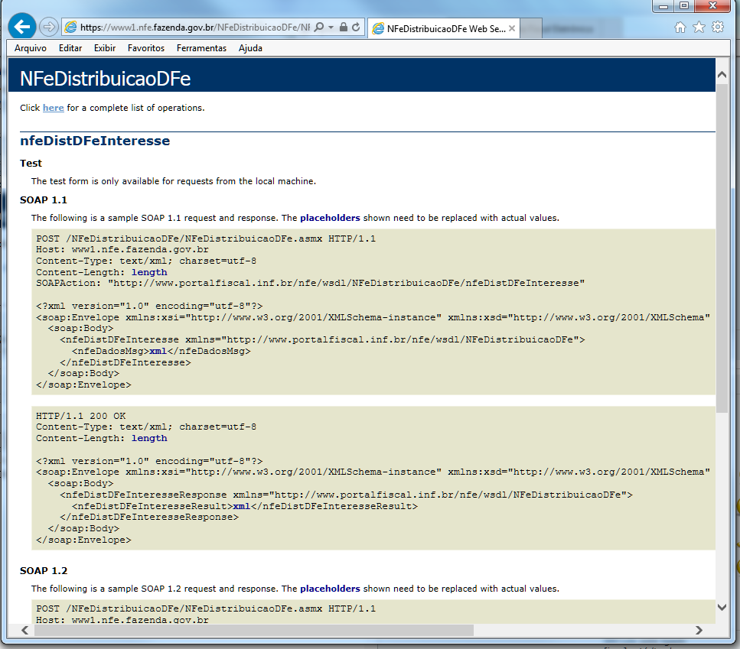Open Favorites star icon
Viewport: 740px width, 649px height.
(699, 28)
